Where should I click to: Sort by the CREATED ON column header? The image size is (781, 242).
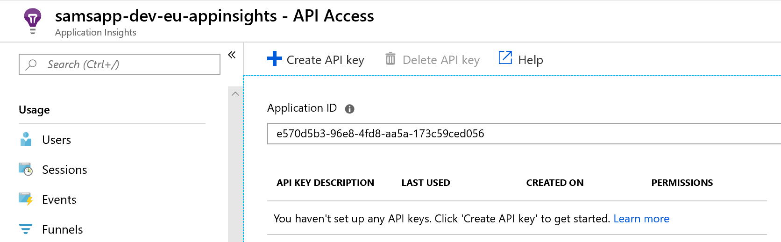554,183
